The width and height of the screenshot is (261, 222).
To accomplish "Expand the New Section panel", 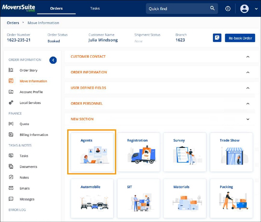I will click(x=248, y=119).
